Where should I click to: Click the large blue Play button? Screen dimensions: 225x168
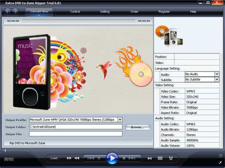[x=112, y=158]
